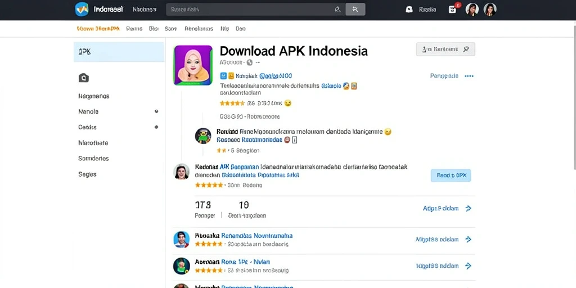Click the smiley emoji after first star rating
Viewport: 576px width, 288px height.
tap(288, 103)
